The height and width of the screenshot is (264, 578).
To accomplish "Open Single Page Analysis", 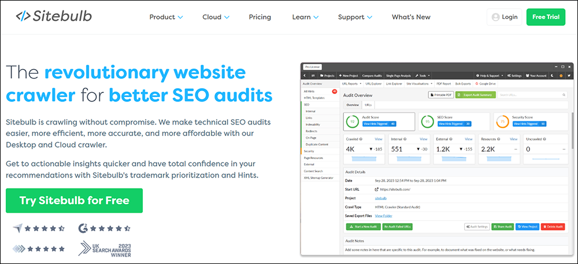I will [x=399, y=76].
